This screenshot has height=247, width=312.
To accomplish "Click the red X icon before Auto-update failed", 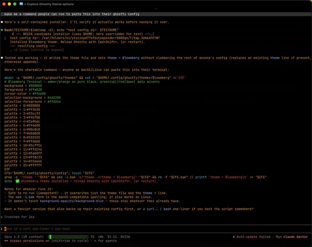I will click(x=234, y=237).
